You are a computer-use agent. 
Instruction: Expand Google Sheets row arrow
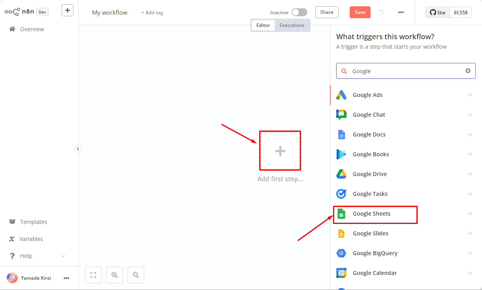[470, 214]
